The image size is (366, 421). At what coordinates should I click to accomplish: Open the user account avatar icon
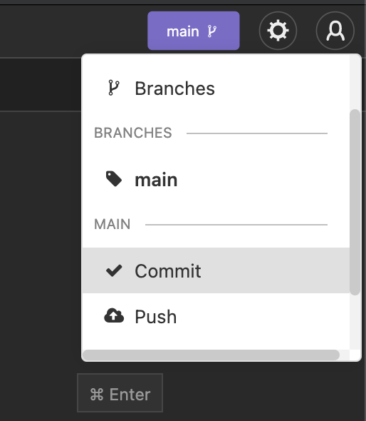coord(335,31)
